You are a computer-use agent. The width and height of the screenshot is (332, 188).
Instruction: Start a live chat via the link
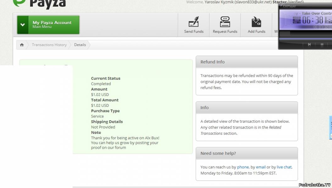coord(284,167)
